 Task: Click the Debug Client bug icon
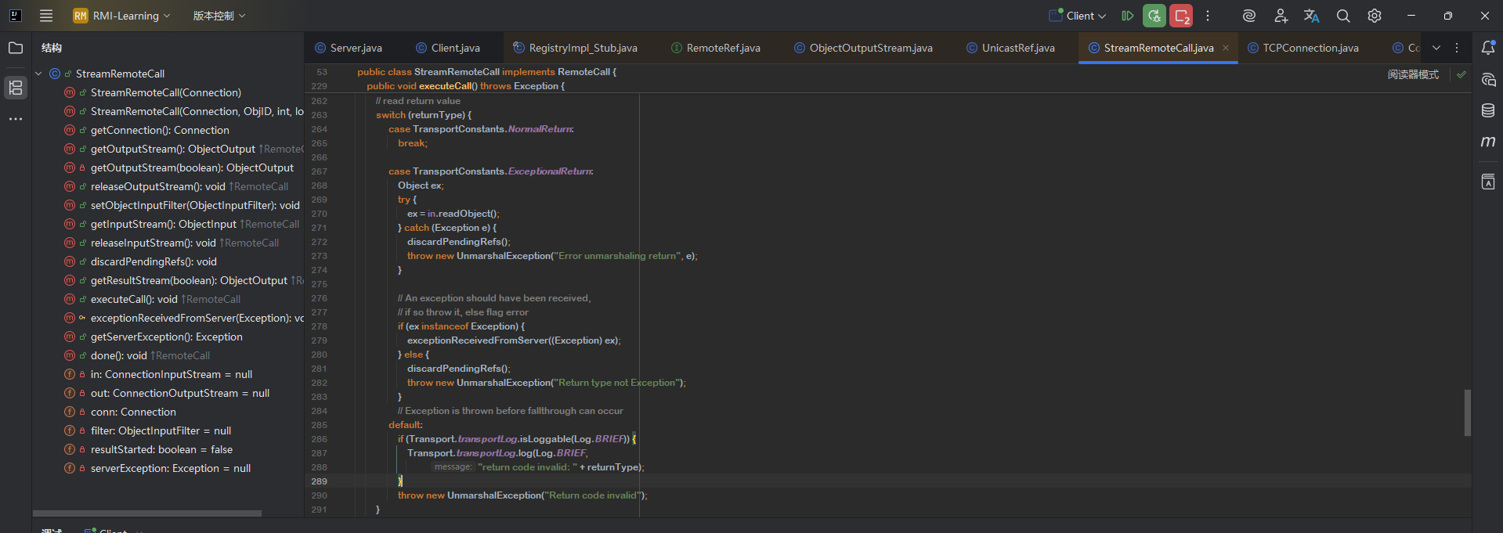click(x=1154, y=16)
